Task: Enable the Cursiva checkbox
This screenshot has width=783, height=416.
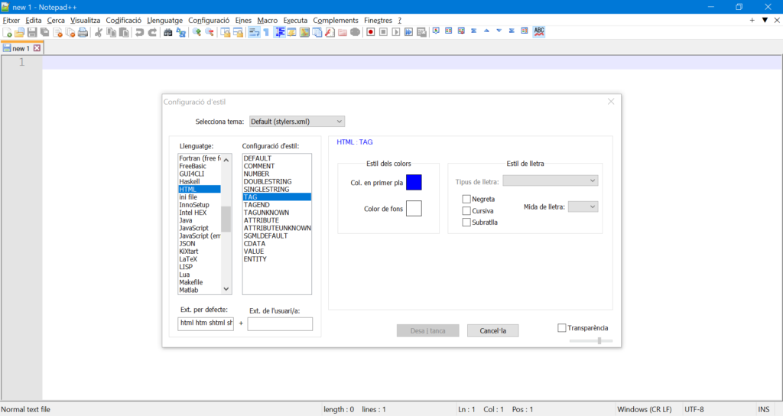Action: pos(466,210)
